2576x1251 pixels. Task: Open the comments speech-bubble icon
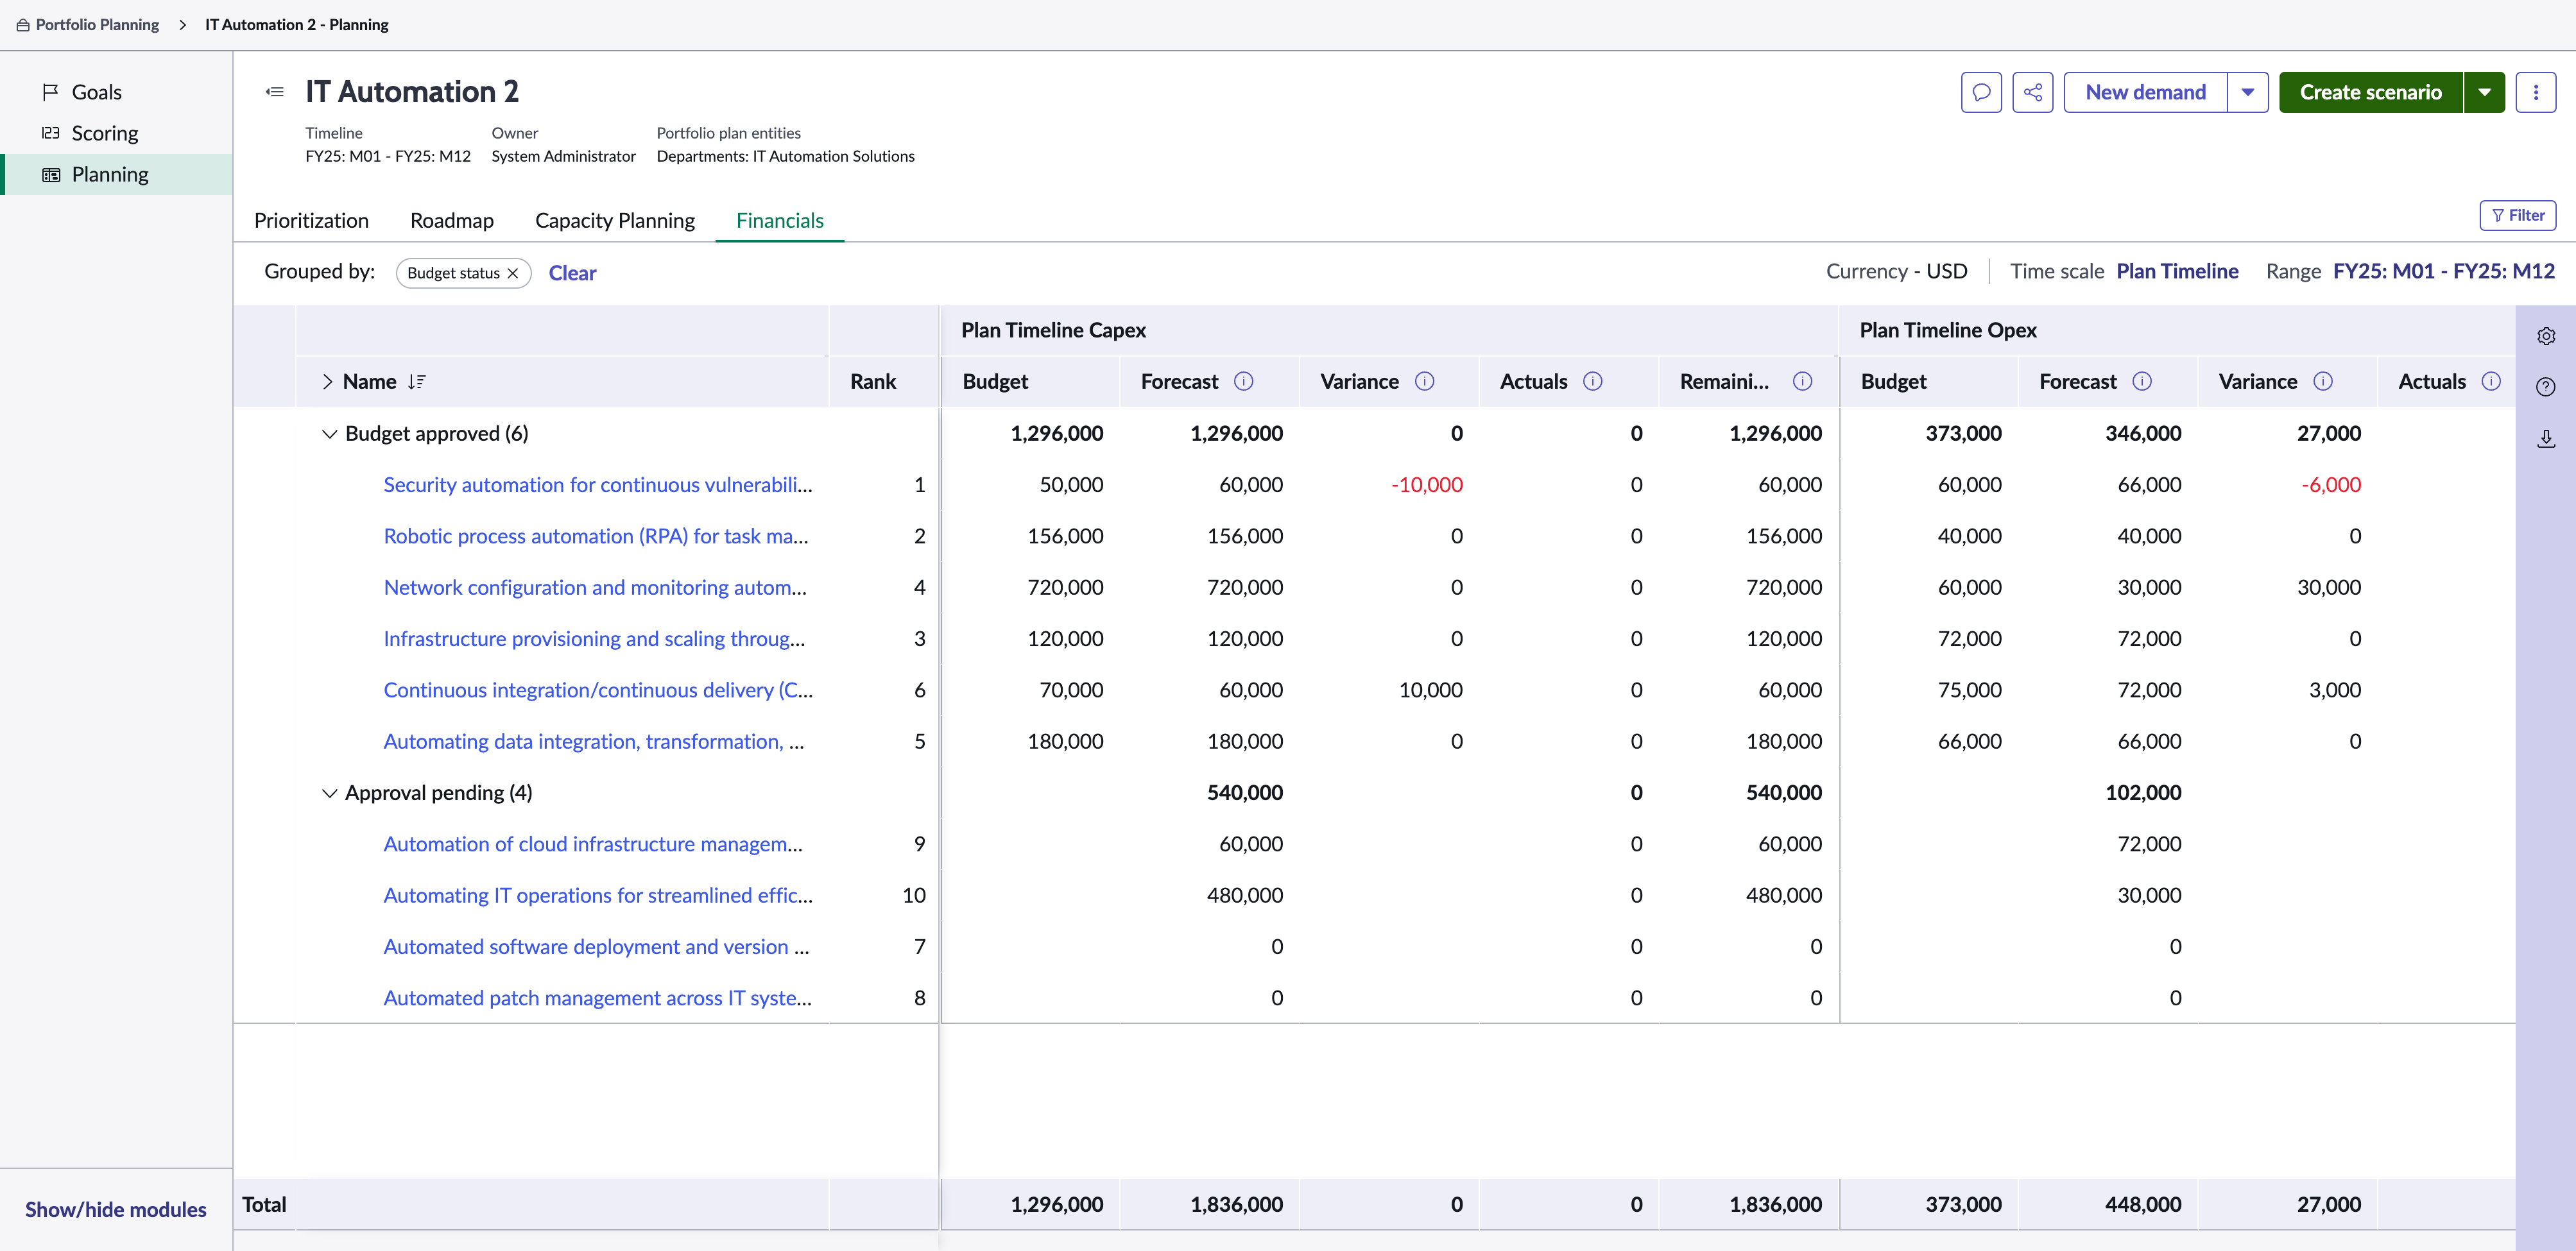tap(1981, 92)
